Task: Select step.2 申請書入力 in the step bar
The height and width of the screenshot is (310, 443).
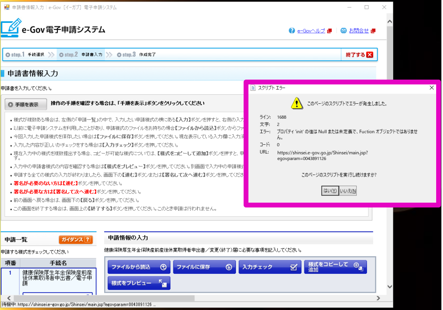Action: click(x=80, y=55)
